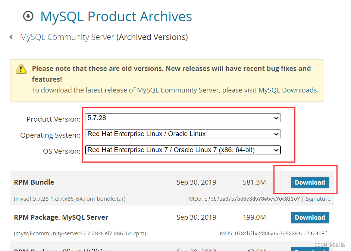Click the MySQL Server package date Sep 30, 2019
This screenshot has width=351, height=251.
point(196,217)
